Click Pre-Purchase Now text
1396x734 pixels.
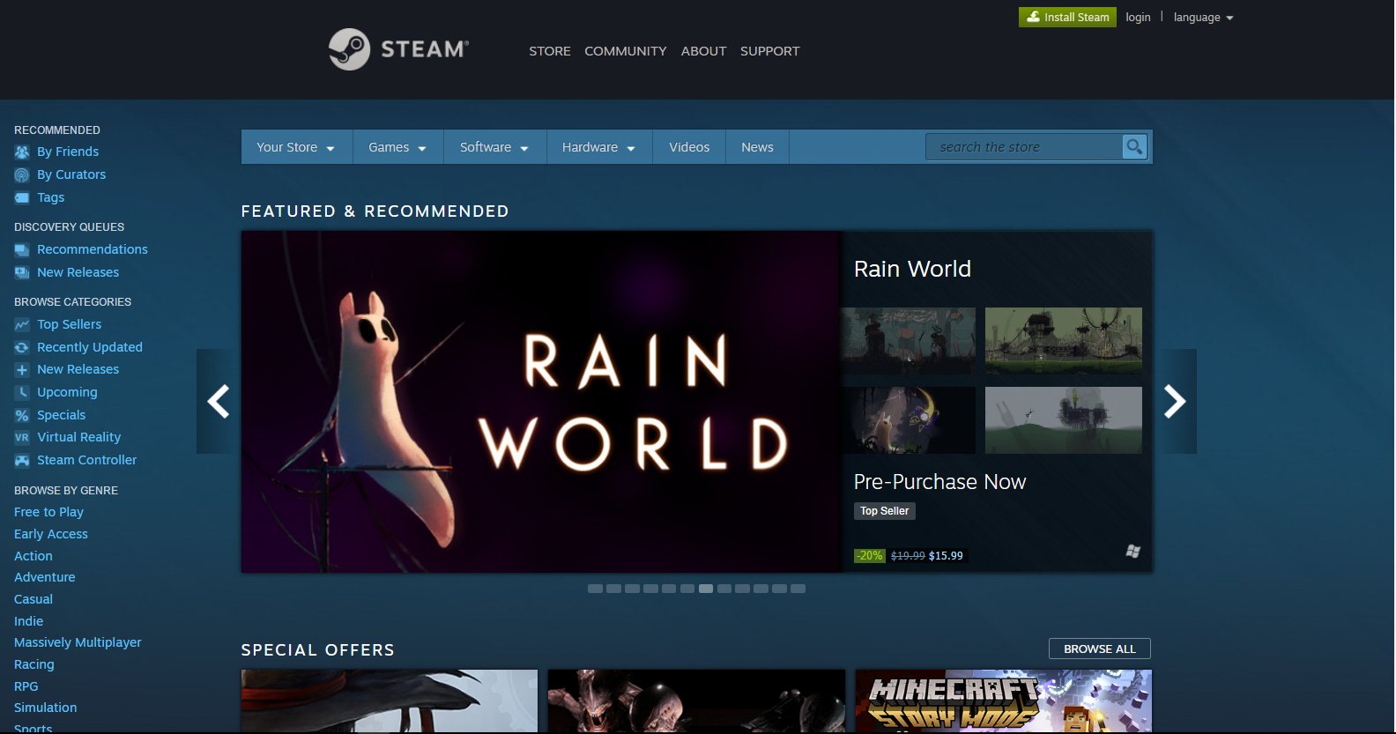(939, 482)
